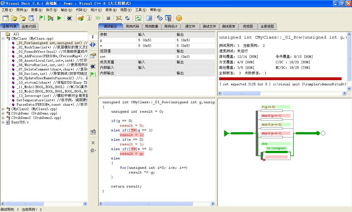
Task: Open the 统计 menu
Action: coord(96,10)
